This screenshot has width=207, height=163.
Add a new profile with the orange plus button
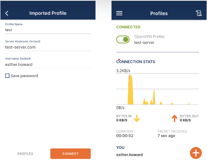196,153
